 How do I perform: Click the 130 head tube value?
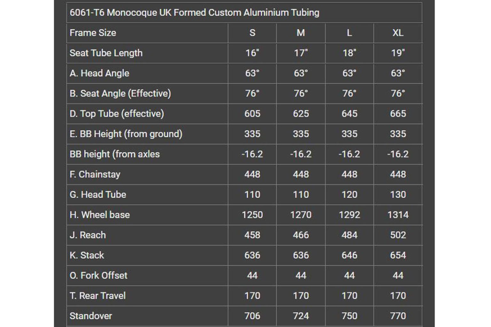[x=398, y=194]
